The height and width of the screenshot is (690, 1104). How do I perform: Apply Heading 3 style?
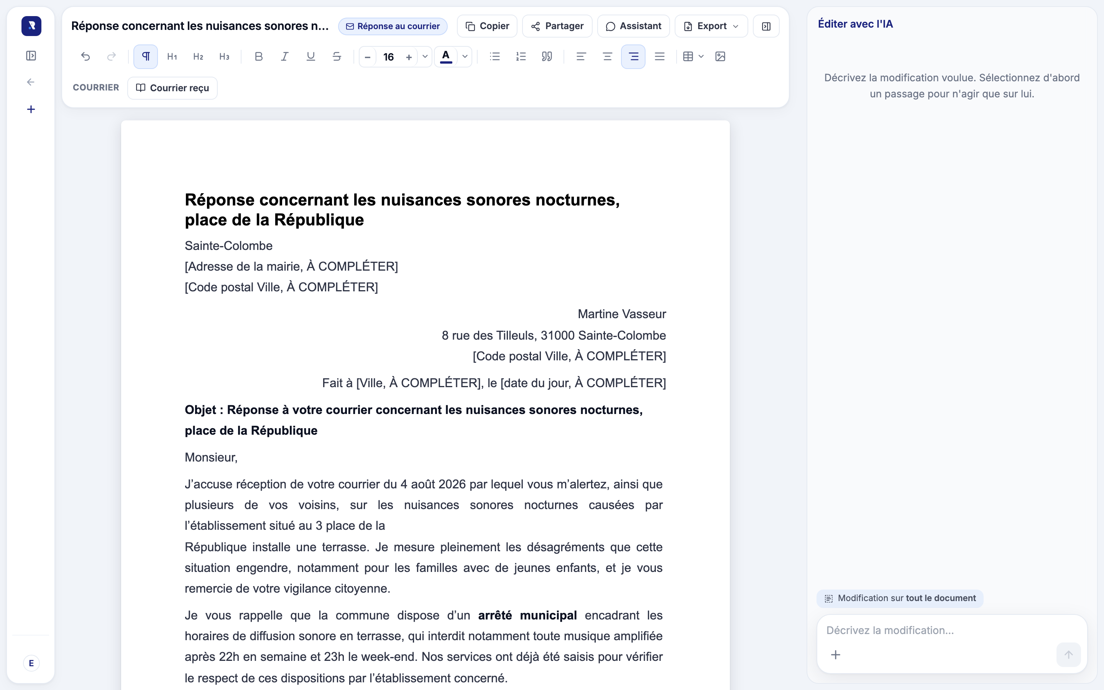[224, 57]
